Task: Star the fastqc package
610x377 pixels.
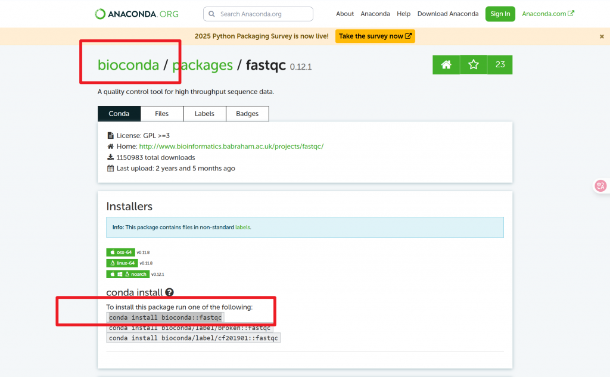Action: pos(474,64)
